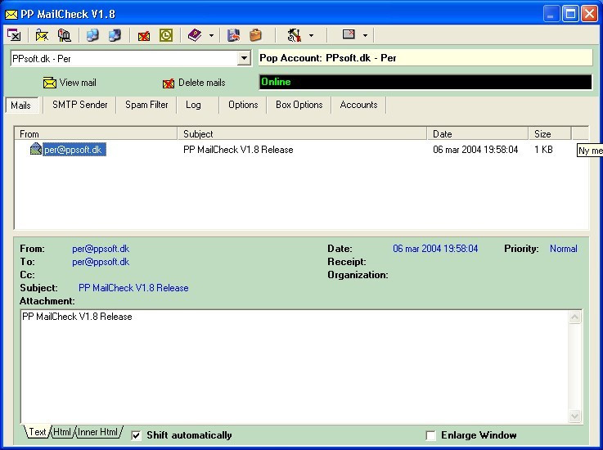603x450 pixels.
Task: Click the mailbox toolbar icon
Action: pyautogui.click(x=64, y=35)
